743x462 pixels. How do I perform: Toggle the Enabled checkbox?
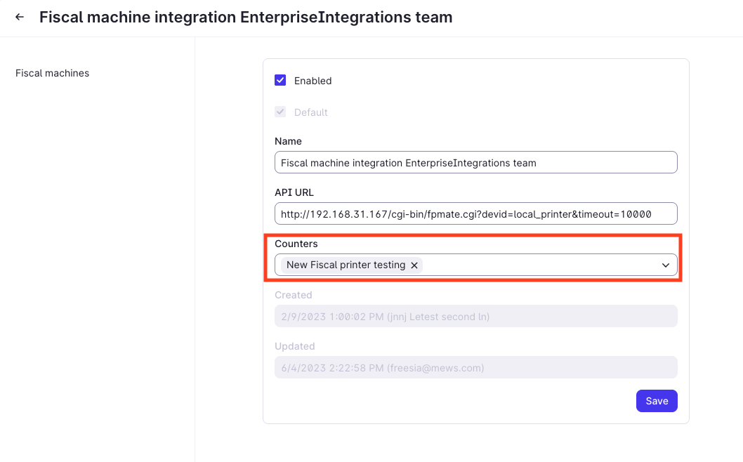(x=280, y=80)
